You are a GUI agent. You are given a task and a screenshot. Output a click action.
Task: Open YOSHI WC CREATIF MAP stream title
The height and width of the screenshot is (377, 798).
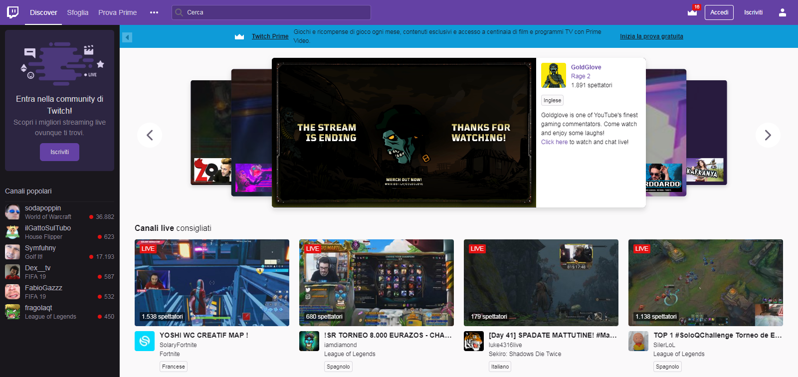tap(203, 335)
